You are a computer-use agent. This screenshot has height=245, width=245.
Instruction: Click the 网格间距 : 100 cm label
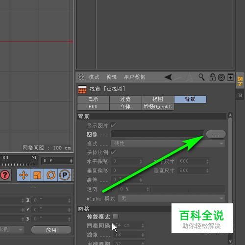point(47,148)
